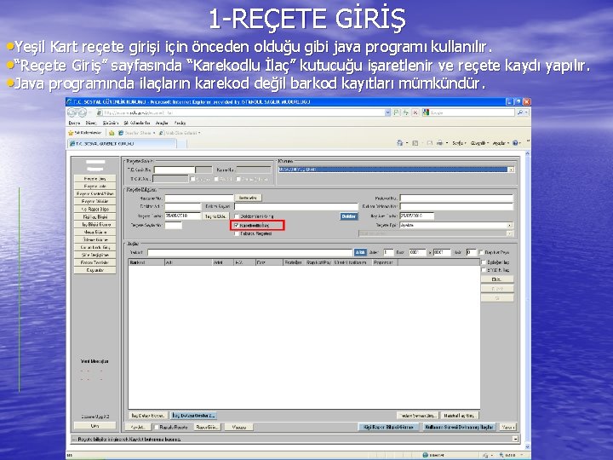Image resolution: width=613 pixels, height=460 pixels.
Task: Click the Feeds icon in command bar
Action: pyautogui.click(x=415, y=143)
